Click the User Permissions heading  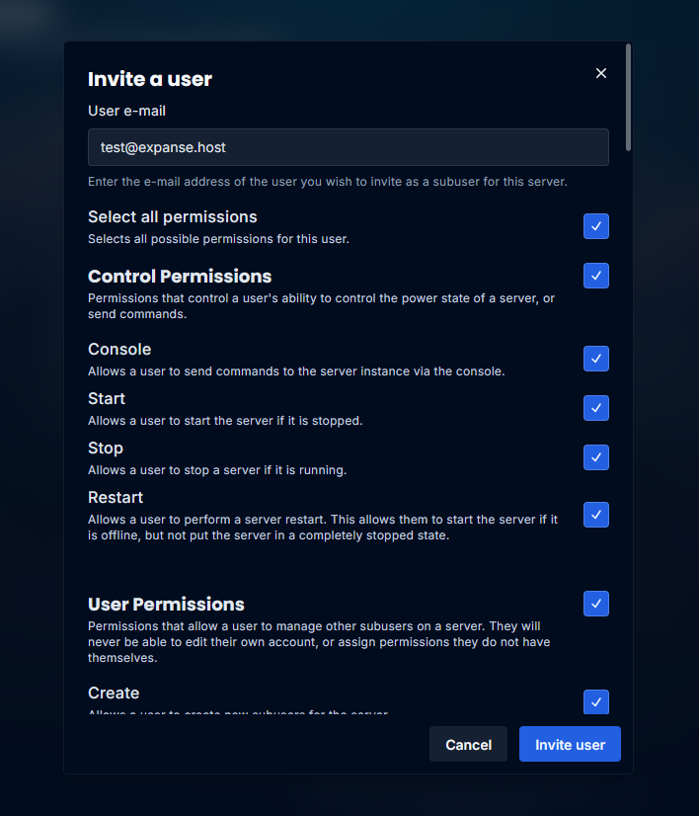(x=167, y=605)
